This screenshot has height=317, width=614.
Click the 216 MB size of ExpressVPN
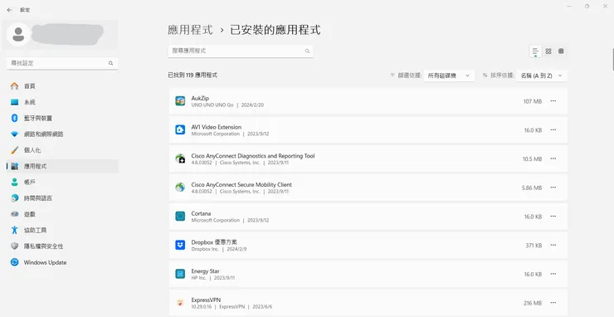pyautogui.click(x=533, y=303)
